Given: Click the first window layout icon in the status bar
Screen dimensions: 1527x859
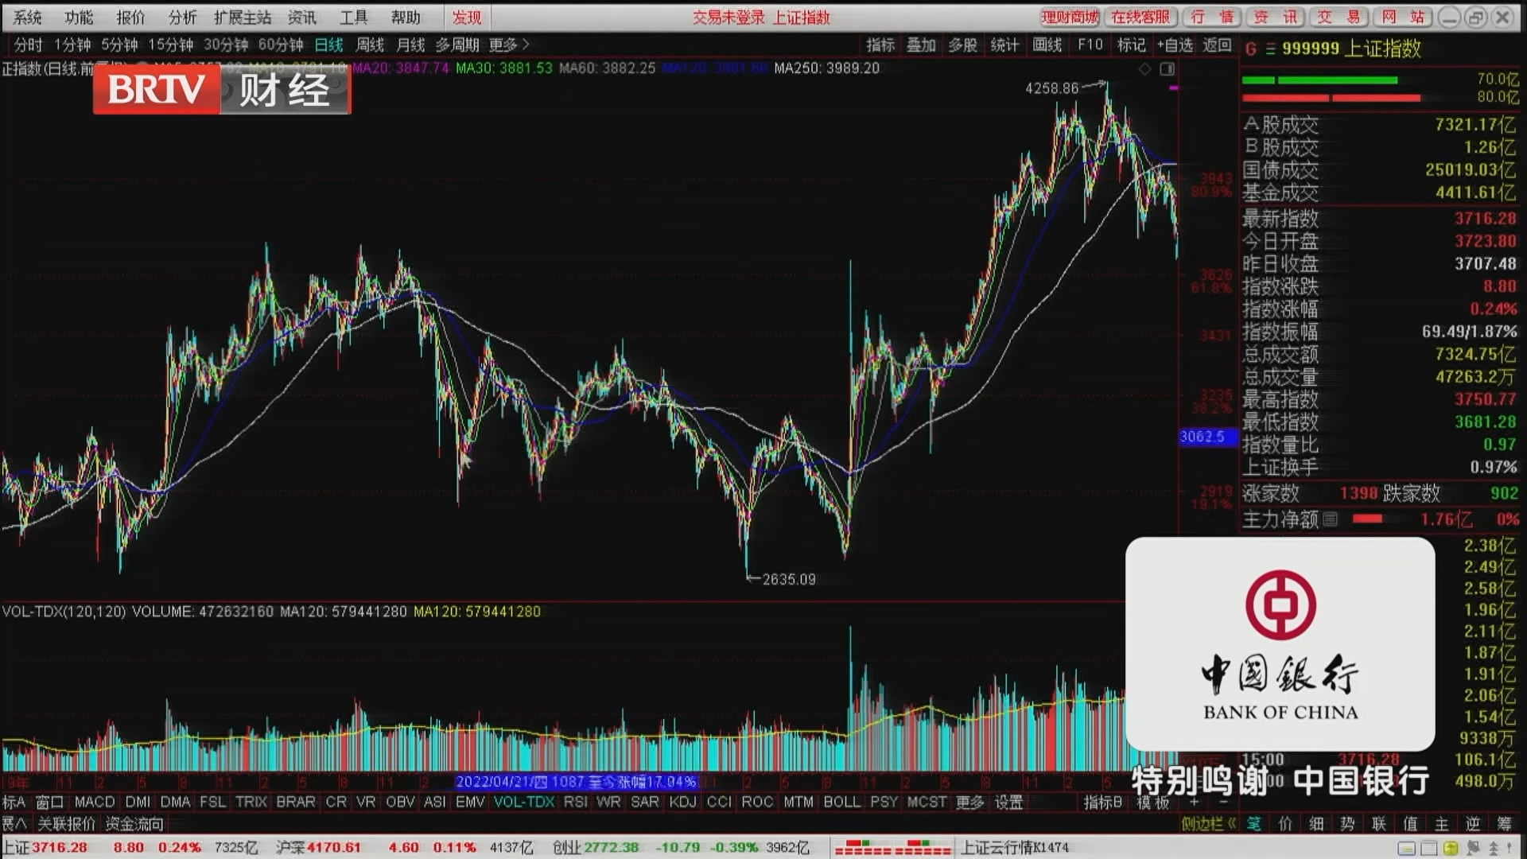Looking at the screenshot, I should coord(1407,848).
